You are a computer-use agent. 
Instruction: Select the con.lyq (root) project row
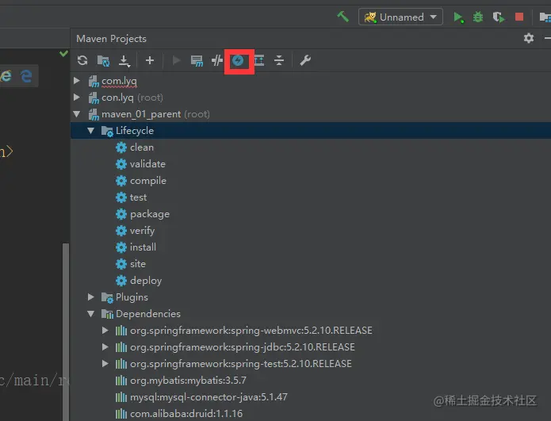311,98
